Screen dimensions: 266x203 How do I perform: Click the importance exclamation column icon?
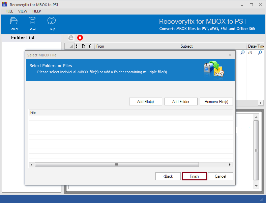click(x=77, y=46)
